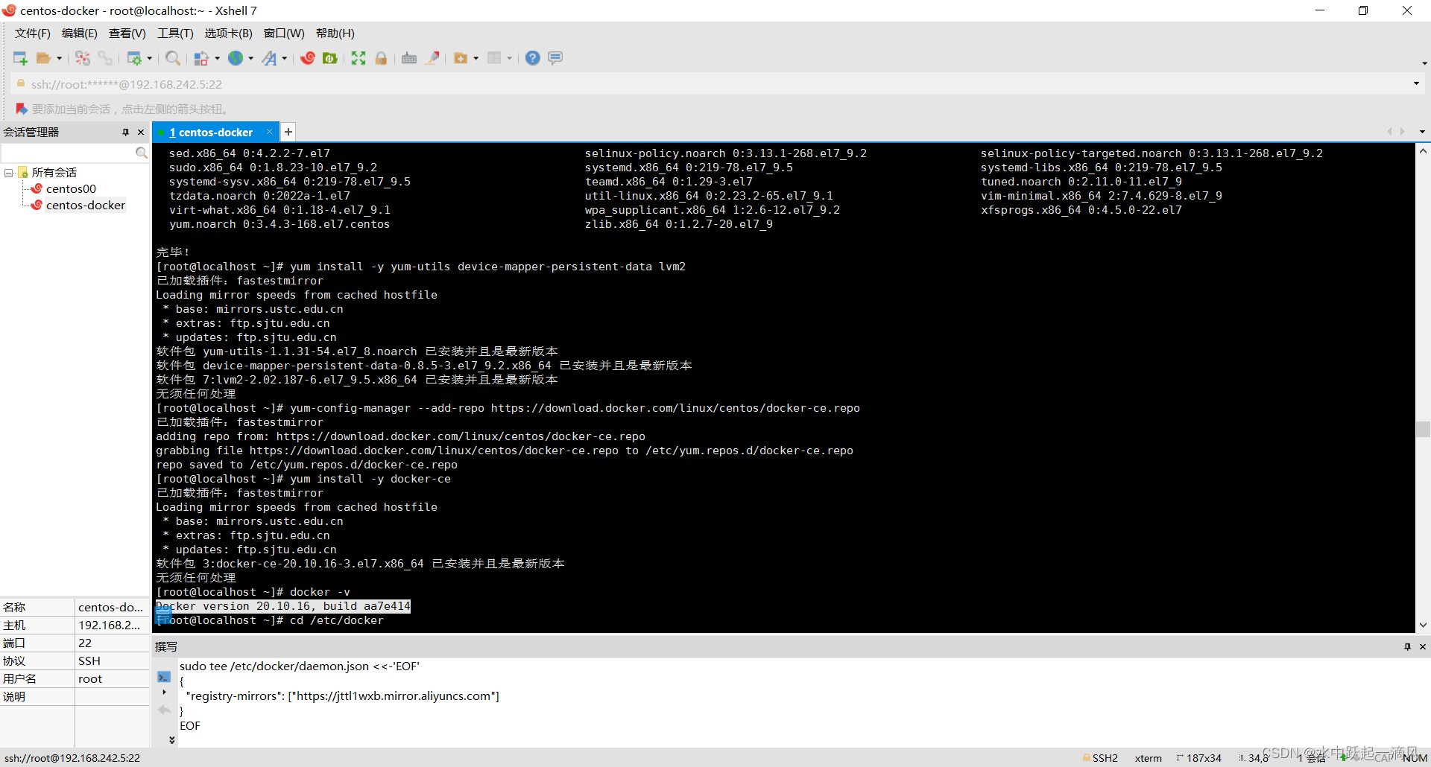Open the 查看(V) menu
The height and width of the screenshot is (767, 1431).
127,34
